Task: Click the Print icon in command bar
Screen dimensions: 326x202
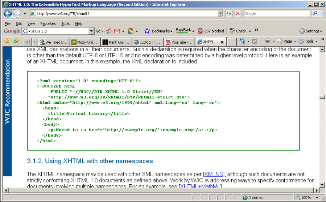Action: point(267,41)
